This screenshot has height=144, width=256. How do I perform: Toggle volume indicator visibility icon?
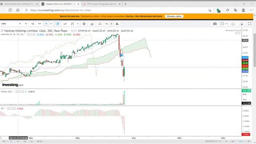[x=16, y=92]
